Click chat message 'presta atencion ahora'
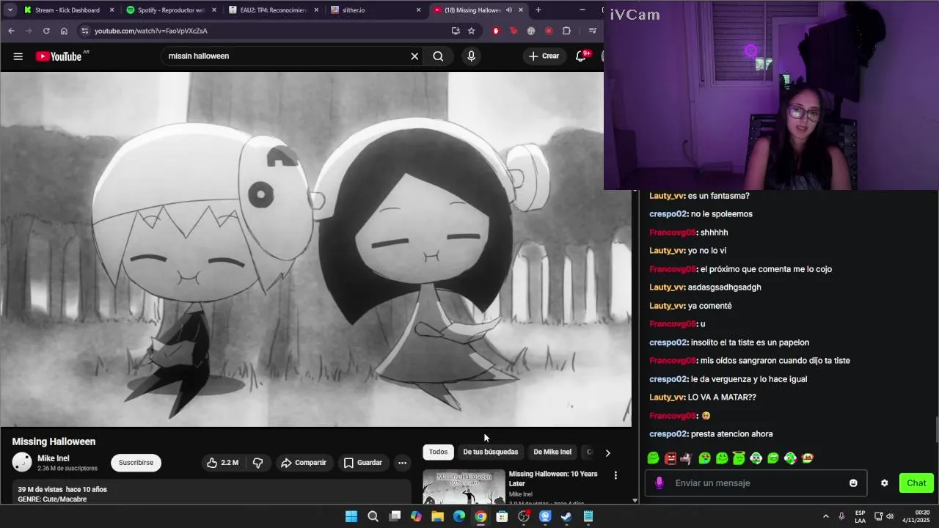Viewport: 939px width, 528px height. (x=731, y=434)
